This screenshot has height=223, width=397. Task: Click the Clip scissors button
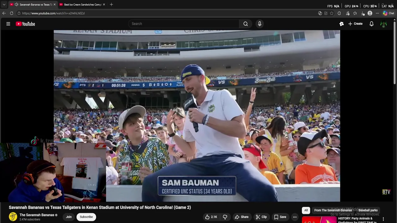(x=261, y=217)
